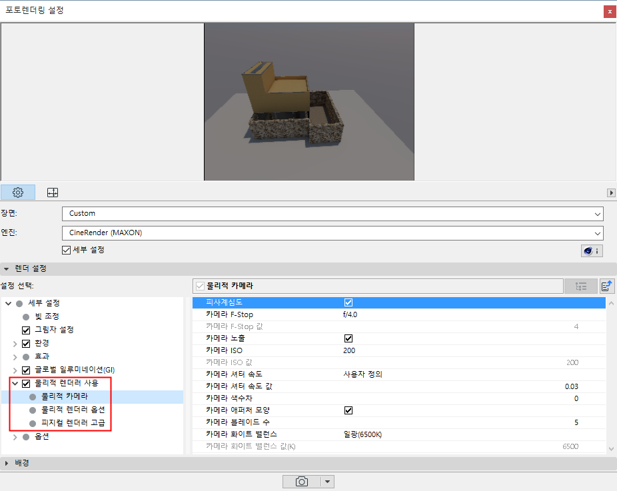Collapse the 물리적 렌더러 사용 node
Viewport: 617px width, 491px height.
click(x=15, y=383)
